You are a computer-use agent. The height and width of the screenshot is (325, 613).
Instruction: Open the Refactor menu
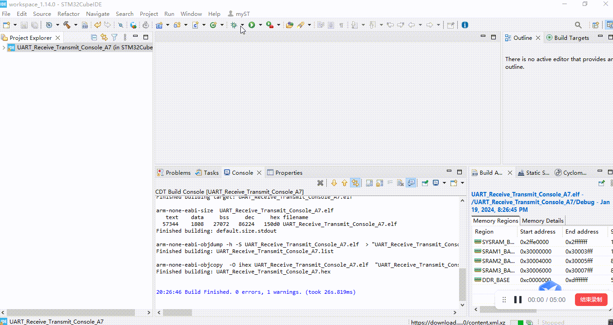68,14
